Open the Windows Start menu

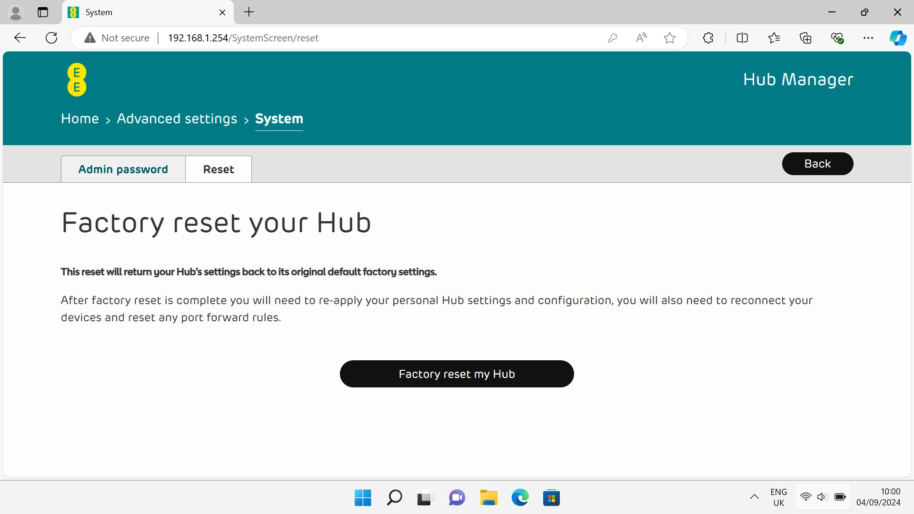point(362,497)
